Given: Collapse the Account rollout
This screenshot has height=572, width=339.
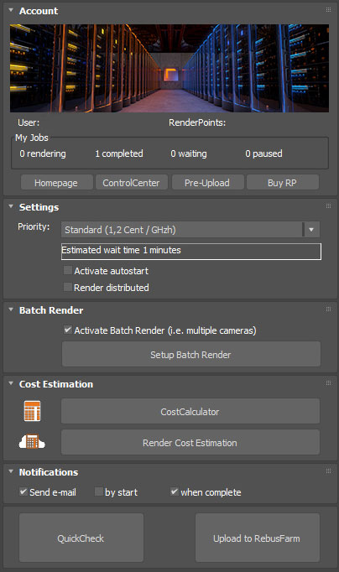Looking at the screenshot, I should coord(11,10).
